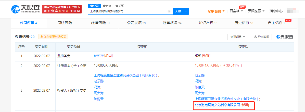
Task: Expand the 百宝箱 dropdown menu
Action: coord(236,11)
